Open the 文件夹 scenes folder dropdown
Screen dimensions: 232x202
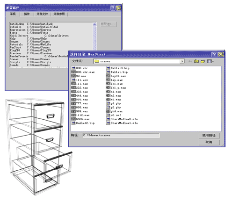(x=182, y=61)
